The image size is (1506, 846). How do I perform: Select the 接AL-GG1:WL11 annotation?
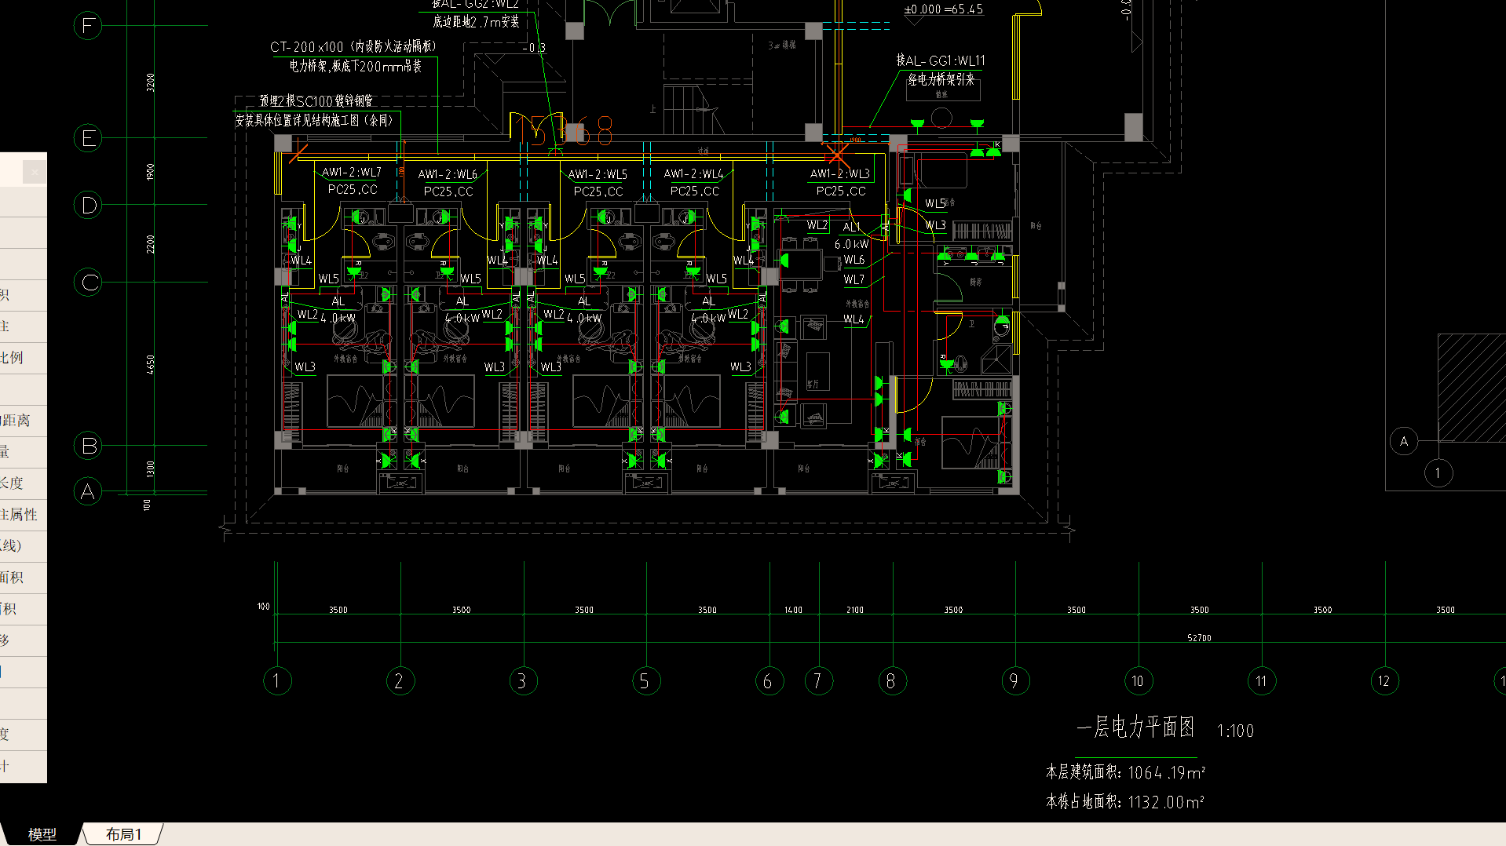[941, 60]
